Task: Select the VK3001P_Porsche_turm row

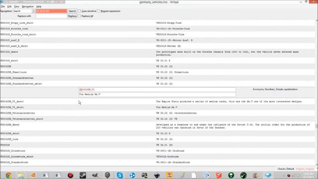Action: click(x=158, y=29)
